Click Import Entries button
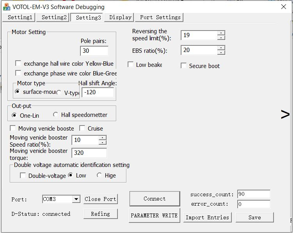 (x=207, y=217)
